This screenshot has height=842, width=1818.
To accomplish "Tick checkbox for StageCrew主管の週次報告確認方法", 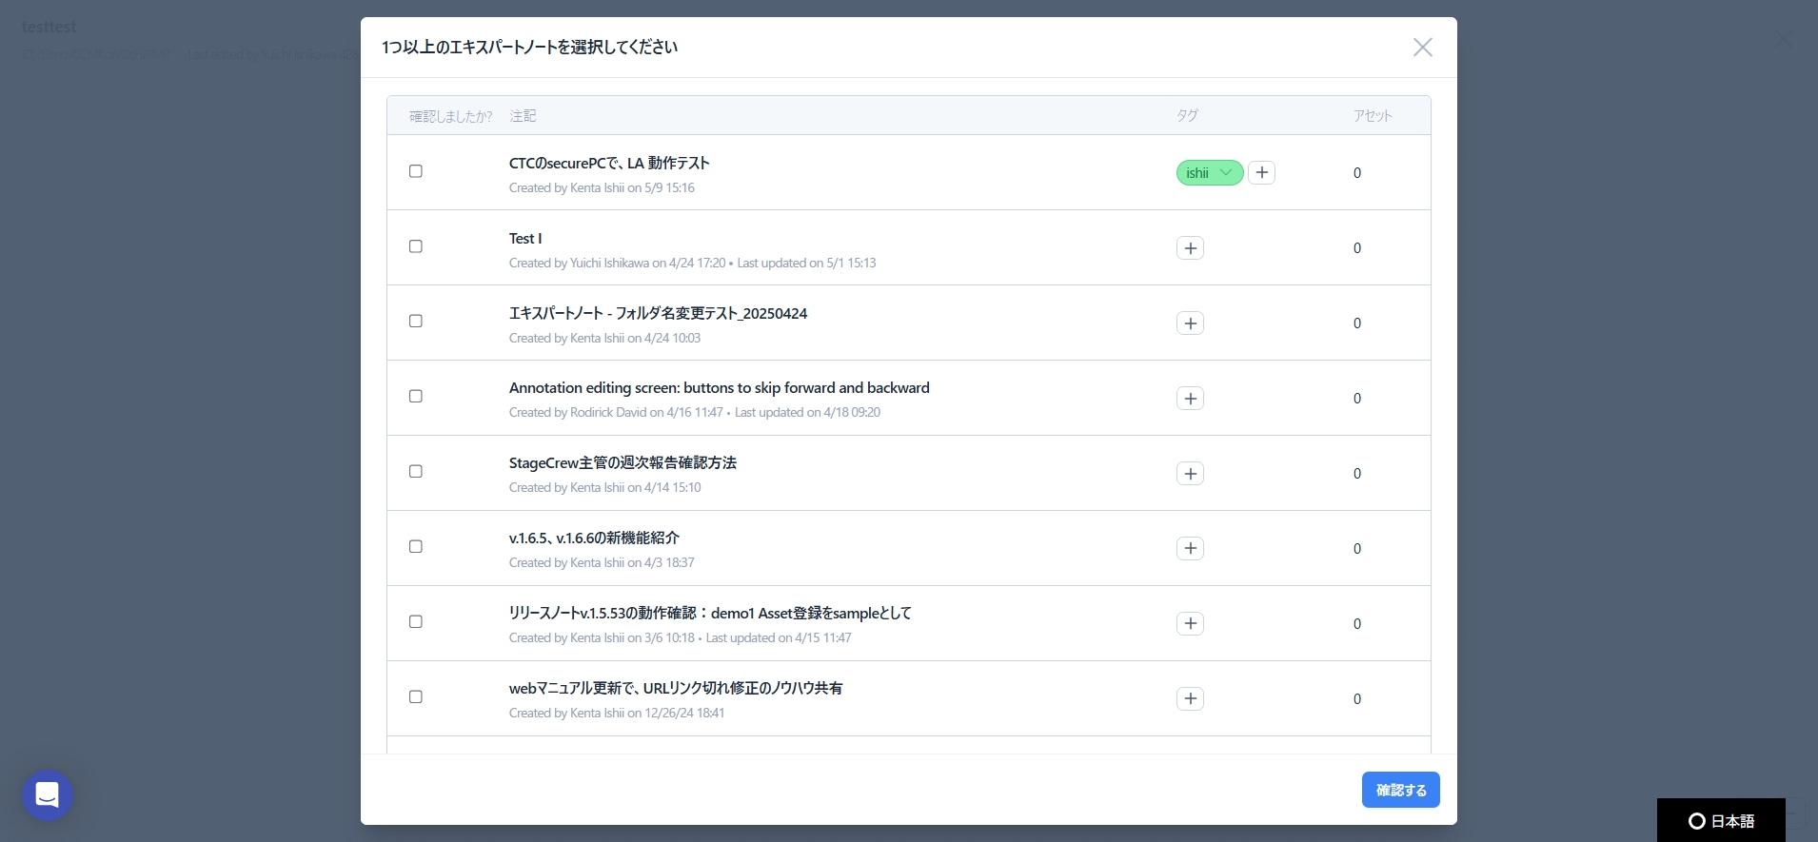I will pyautogui.click(x=416, y=472).
